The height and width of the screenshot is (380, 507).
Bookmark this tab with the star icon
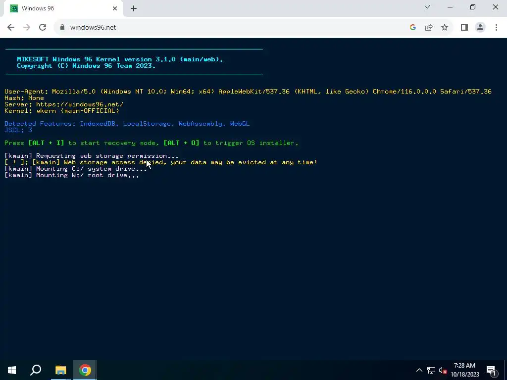click(x=445, y=28)
